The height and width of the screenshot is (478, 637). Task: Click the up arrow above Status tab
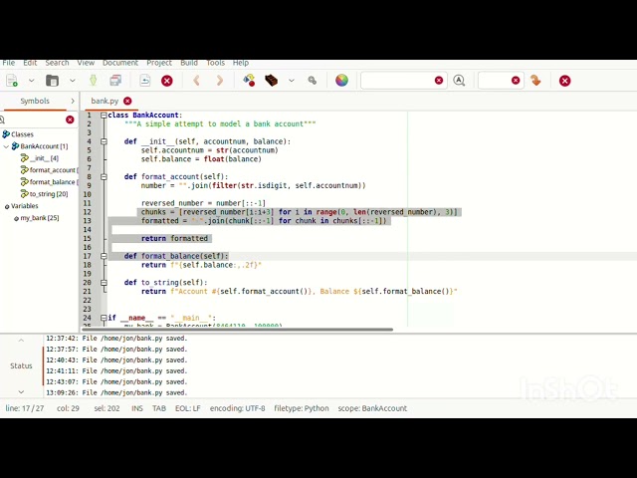(x=21, y=341)
